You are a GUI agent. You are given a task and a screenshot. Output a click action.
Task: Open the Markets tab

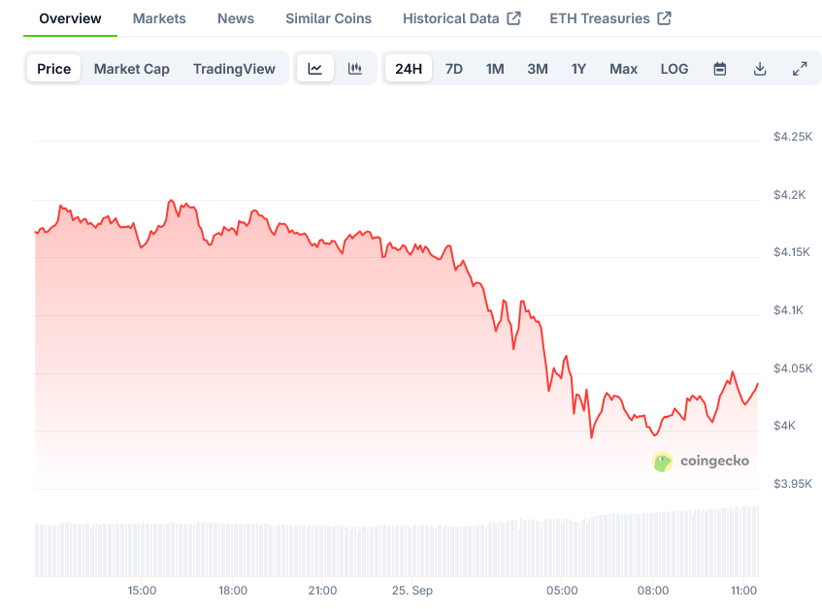coord(159,18)
